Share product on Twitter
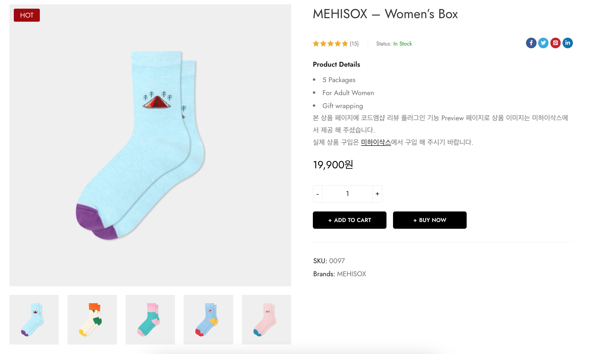 [543, 43]
